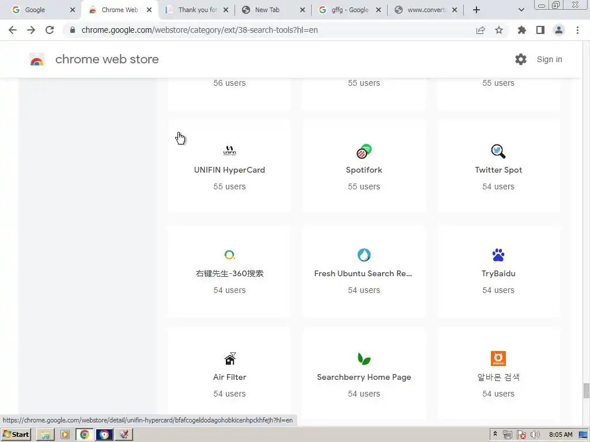View site information lock icon
Image resolution: width=590 pixels, height=442 pixels.
[x=73, y=30]
